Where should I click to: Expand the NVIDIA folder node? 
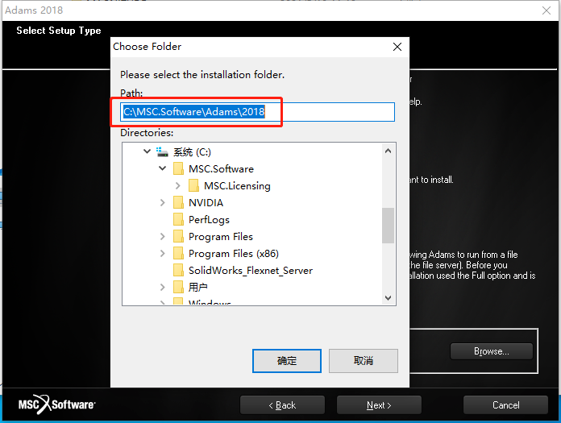(x=163, y=203)
